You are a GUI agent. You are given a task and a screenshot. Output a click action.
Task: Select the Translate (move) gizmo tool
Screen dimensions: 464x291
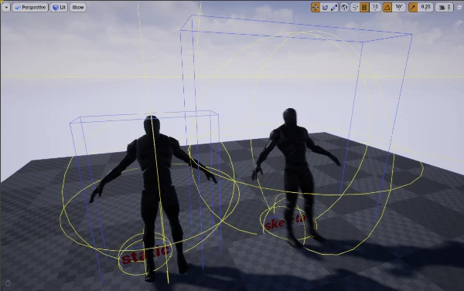pyautogui.click(x=316, y=8)
